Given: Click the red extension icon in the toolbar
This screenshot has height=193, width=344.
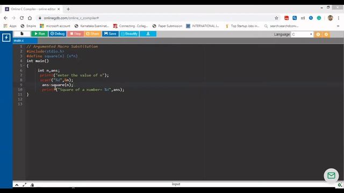Looking at the screenshot, I should coord(286,18).
